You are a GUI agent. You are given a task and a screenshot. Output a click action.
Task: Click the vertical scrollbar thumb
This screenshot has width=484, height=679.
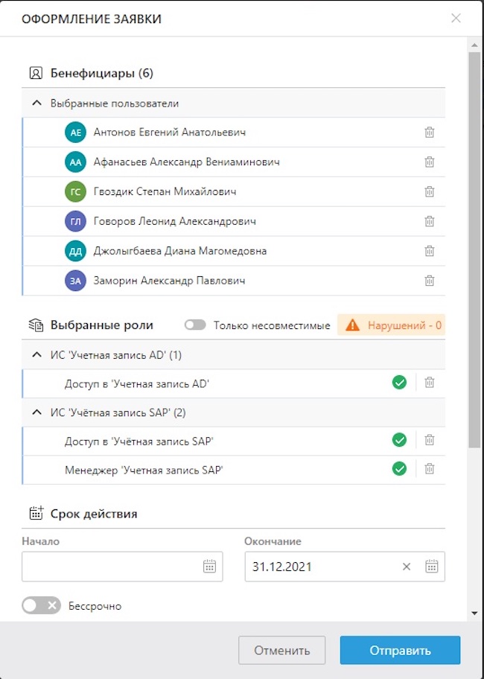(474, 246)
